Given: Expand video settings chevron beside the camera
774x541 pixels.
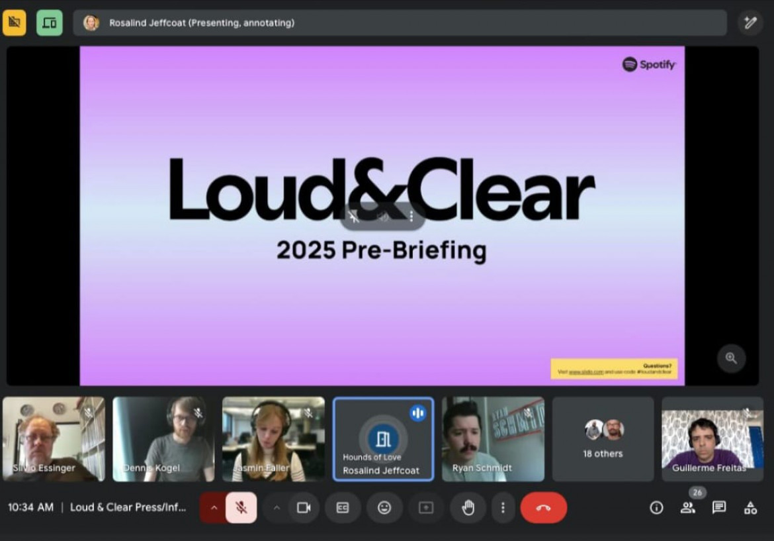Looking at the screenshot, I should [277, 507].
